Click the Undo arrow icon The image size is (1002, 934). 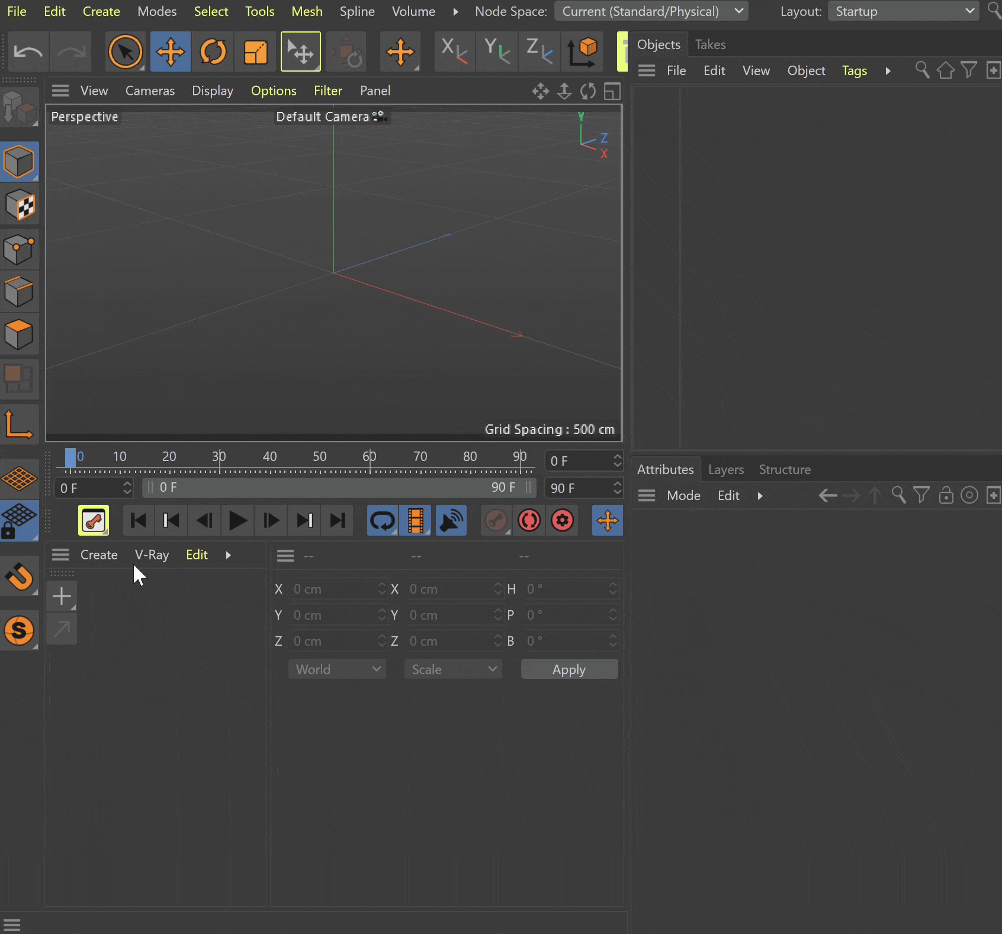click(x=28, y=52)
